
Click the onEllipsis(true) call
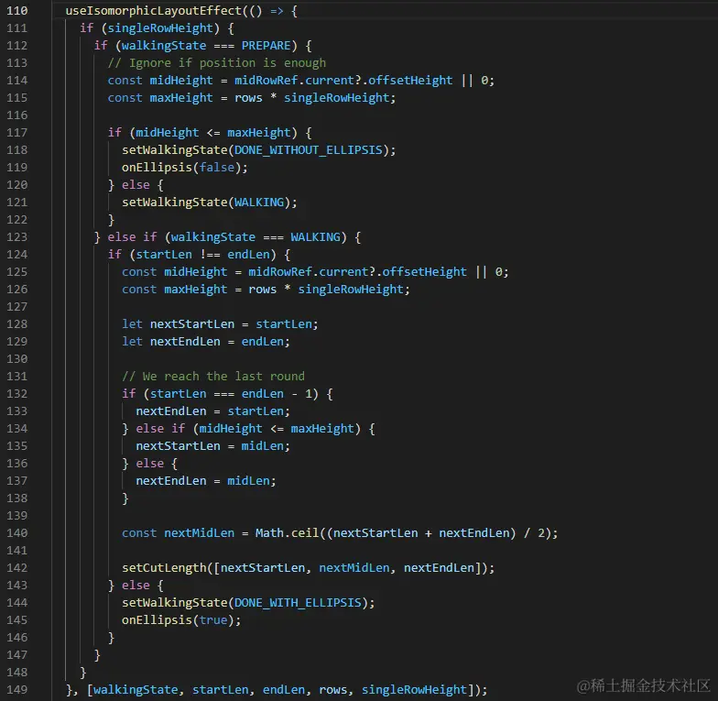[x=181, y=619]
